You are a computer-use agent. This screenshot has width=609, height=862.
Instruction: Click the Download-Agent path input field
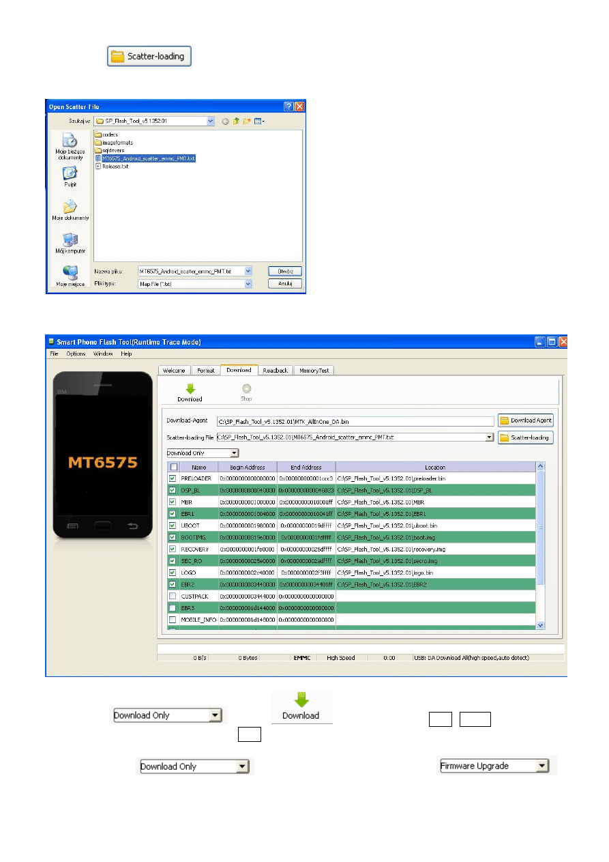coord(355,421)
